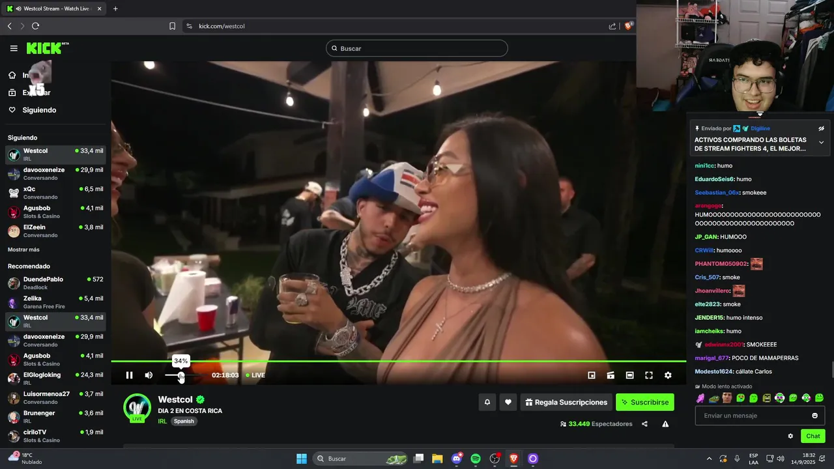Open davooxeneize in Siguiendo list

55,173
